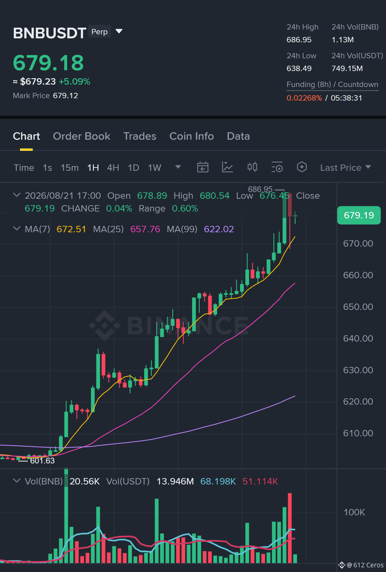Open the BNBUSDT pair selector arrow
Viewport: 386px width, 572px height.
coord(119,31)
